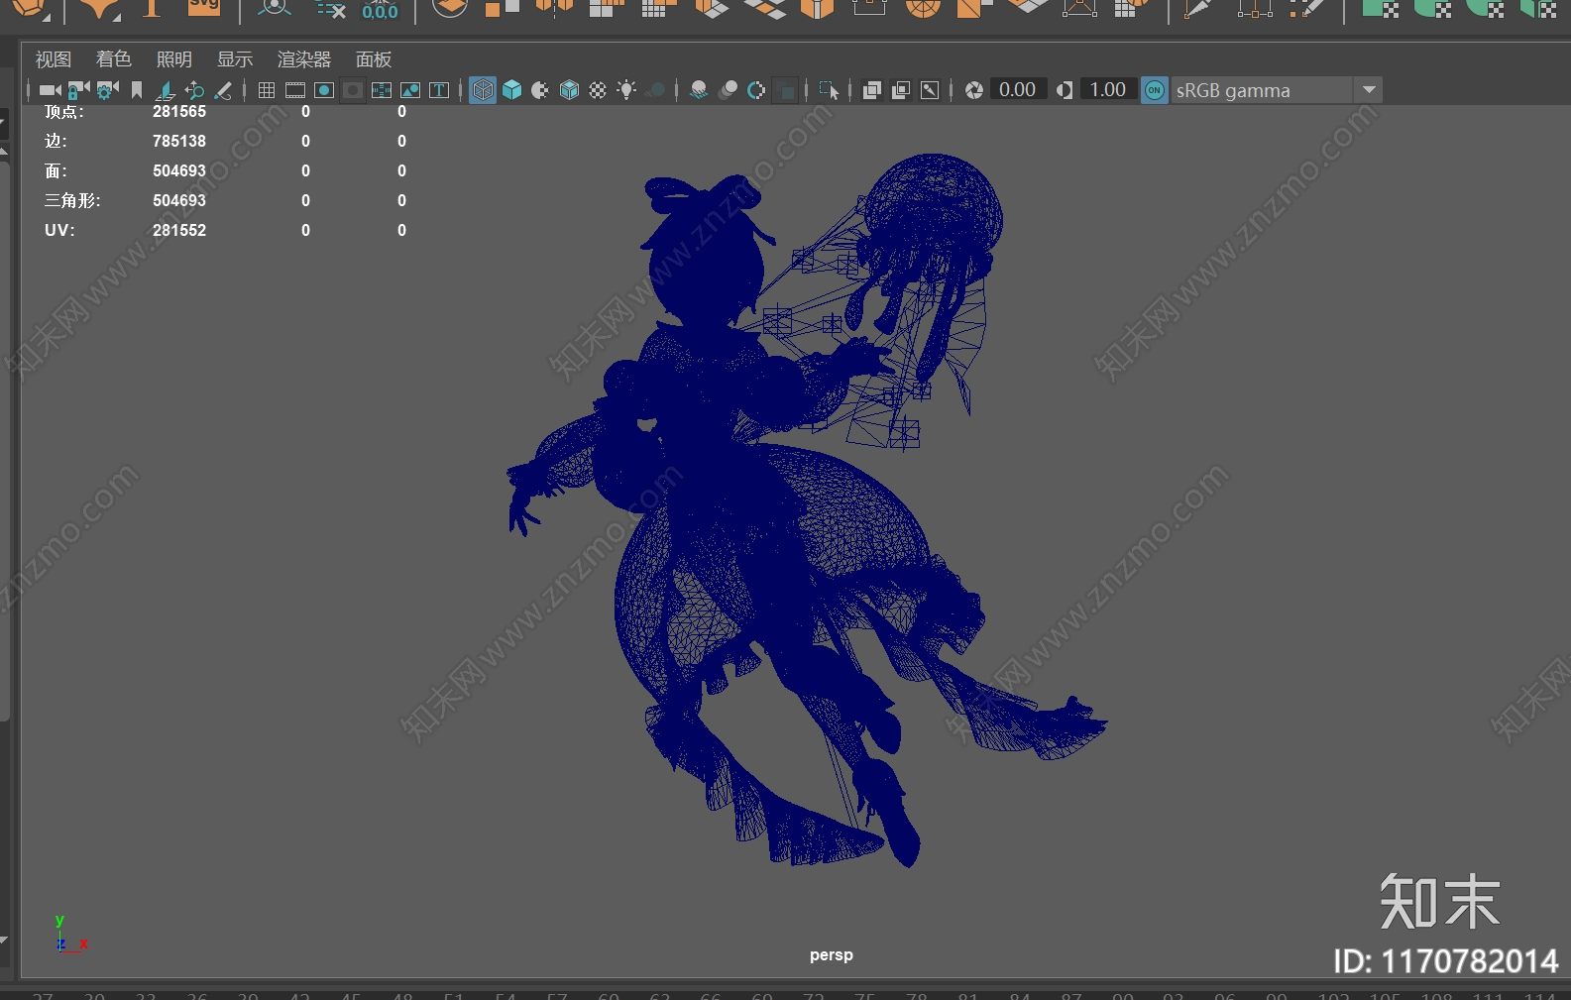1571x1000 pixels.
Task: Click the UV label in heads-up display
Action: [x=59, y=230]
